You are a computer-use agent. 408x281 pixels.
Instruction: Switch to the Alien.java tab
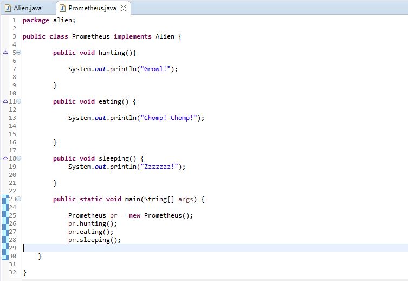24,8
